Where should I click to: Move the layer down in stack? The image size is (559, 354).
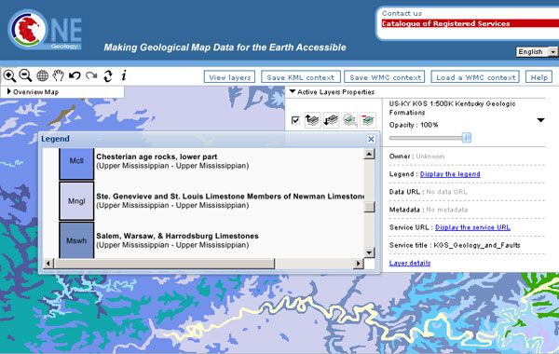tap(331, 120)
